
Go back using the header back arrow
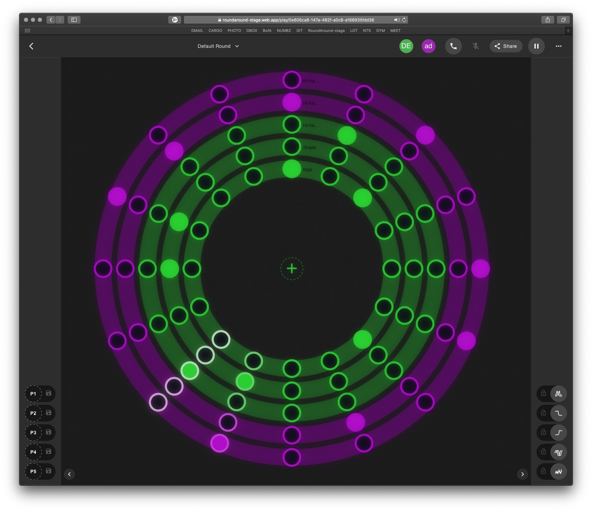[31, 46]
